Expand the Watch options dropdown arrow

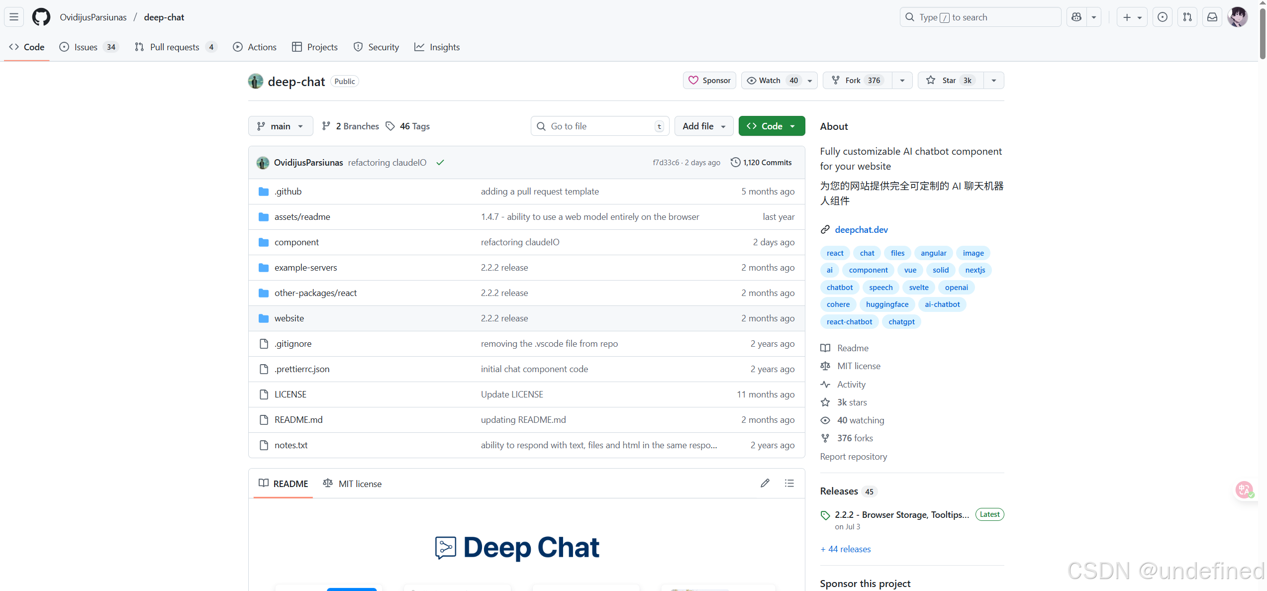[x=810, y=81]
